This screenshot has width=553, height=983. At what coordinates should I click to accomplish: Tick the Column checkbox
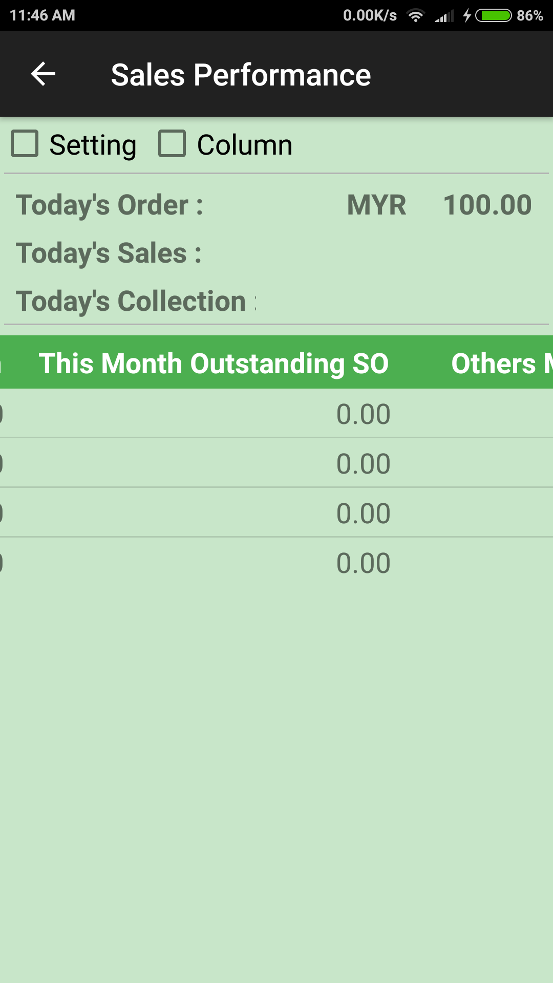172,143
